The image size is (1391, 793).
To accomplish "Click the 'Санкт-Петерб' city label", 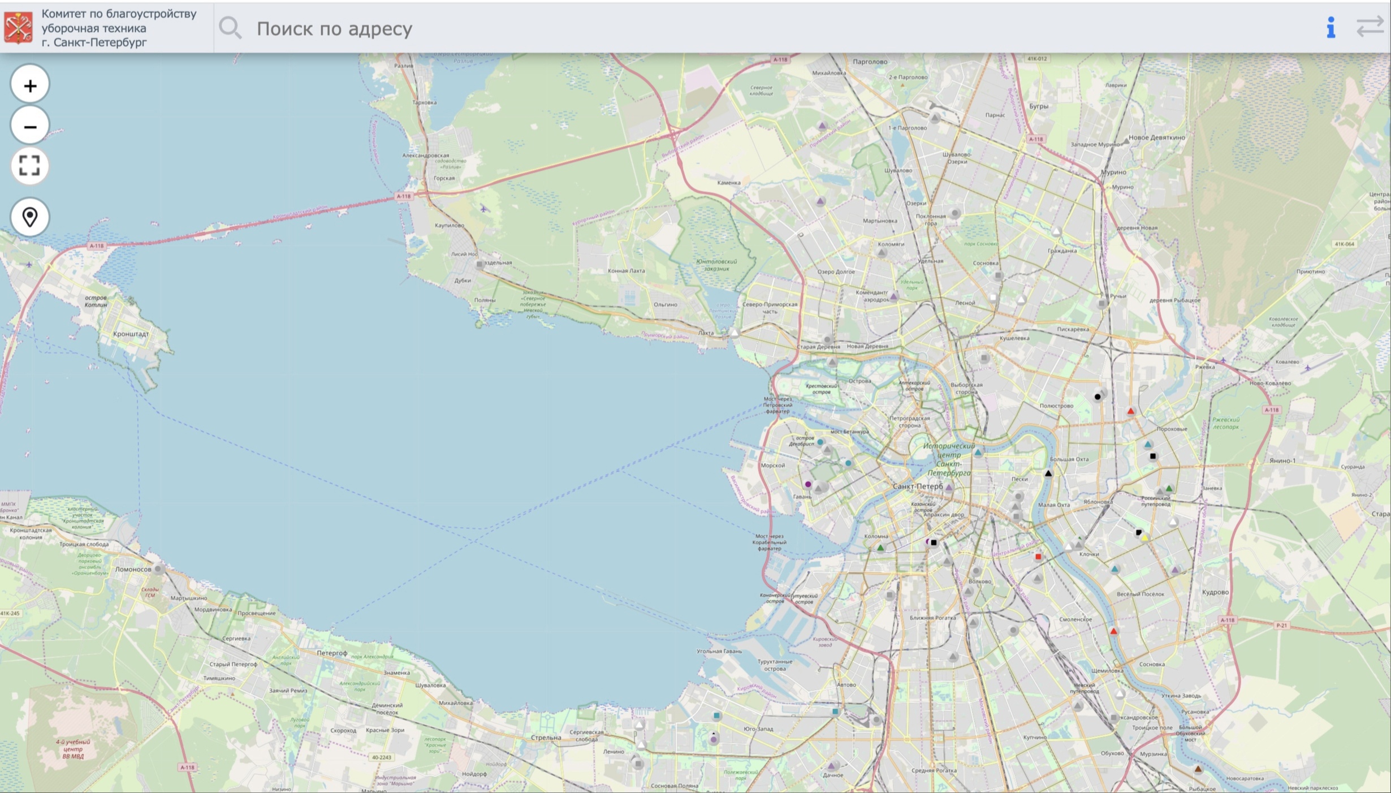I will 917,486.
